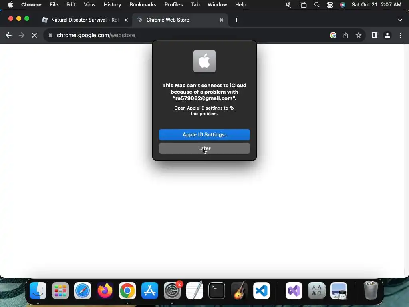The height and width of the screenshot is (307, 409).
Task: Open App Store from the Dock
Action: pos(150,291)
